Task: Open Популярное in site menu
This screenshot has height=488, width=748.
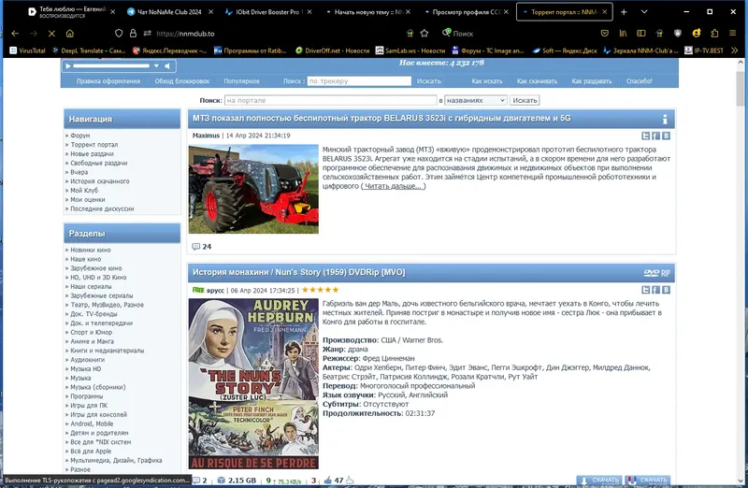Action: click(x=242, y=81)
